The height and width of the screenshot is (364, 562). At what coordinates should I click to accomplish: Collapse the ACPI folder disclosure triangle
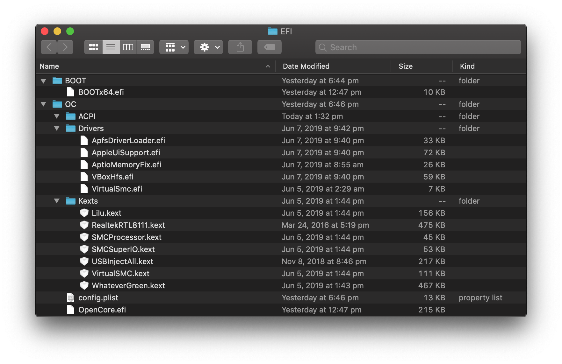[57, 116]
